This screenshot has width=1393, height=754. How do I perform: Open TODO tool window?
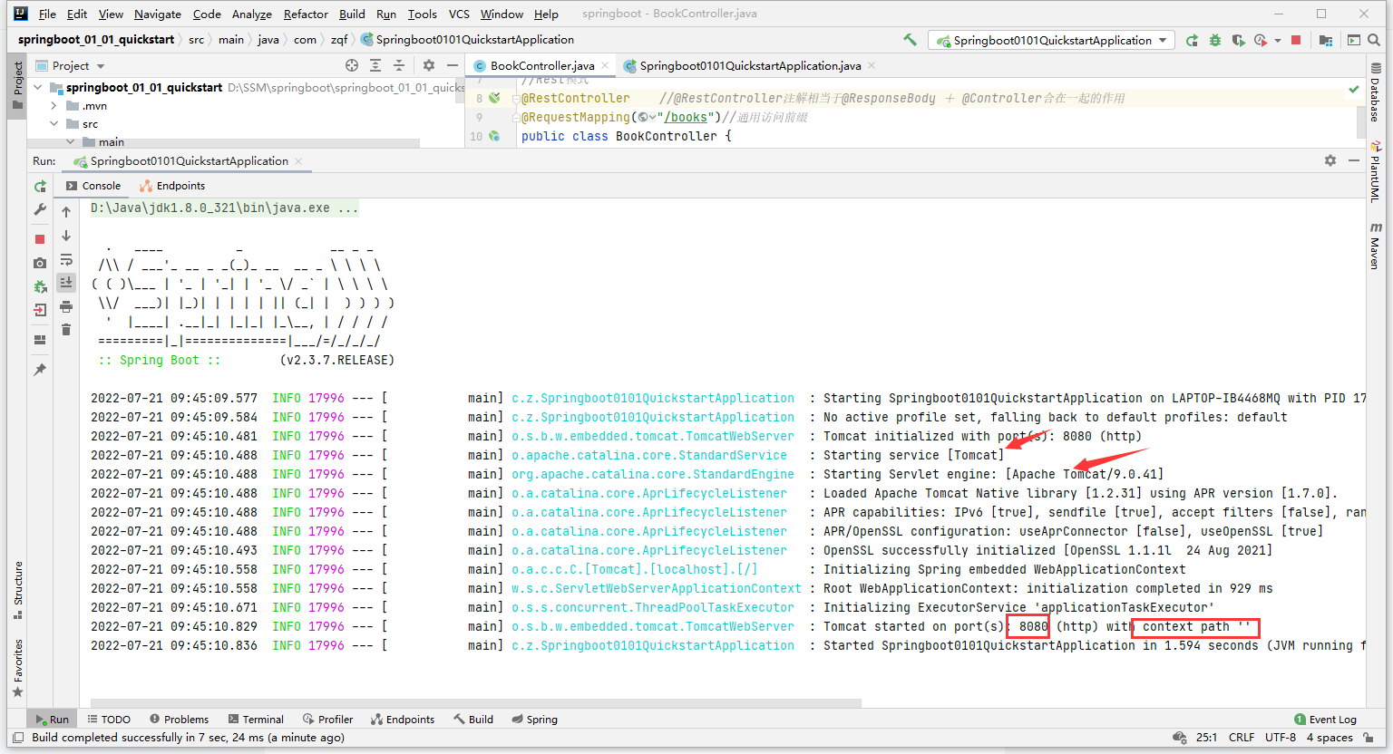tap(109, 720)
